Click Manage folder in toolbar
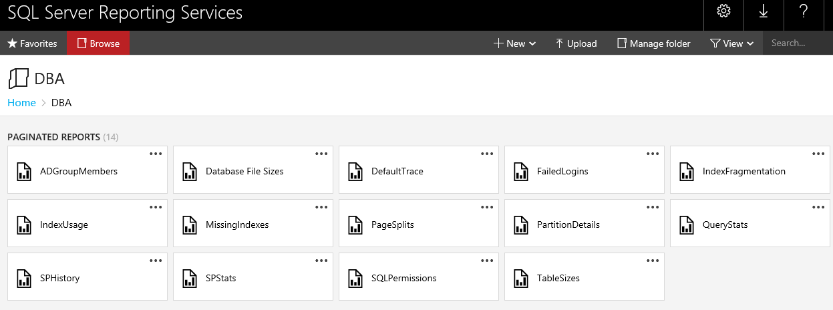The height and width of the screenshot is (310, 833). tap(653, 43)
